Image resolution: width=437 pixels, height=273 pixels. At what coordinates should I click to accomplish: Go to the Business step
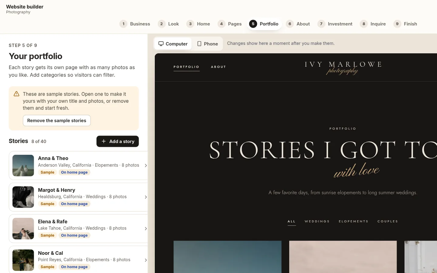click(135, 24)
